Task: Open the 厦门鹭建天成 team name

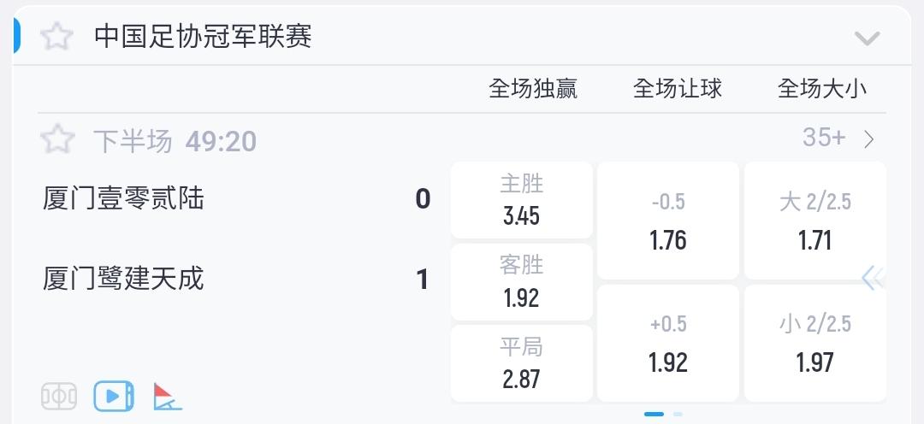Action: (123, 279)
